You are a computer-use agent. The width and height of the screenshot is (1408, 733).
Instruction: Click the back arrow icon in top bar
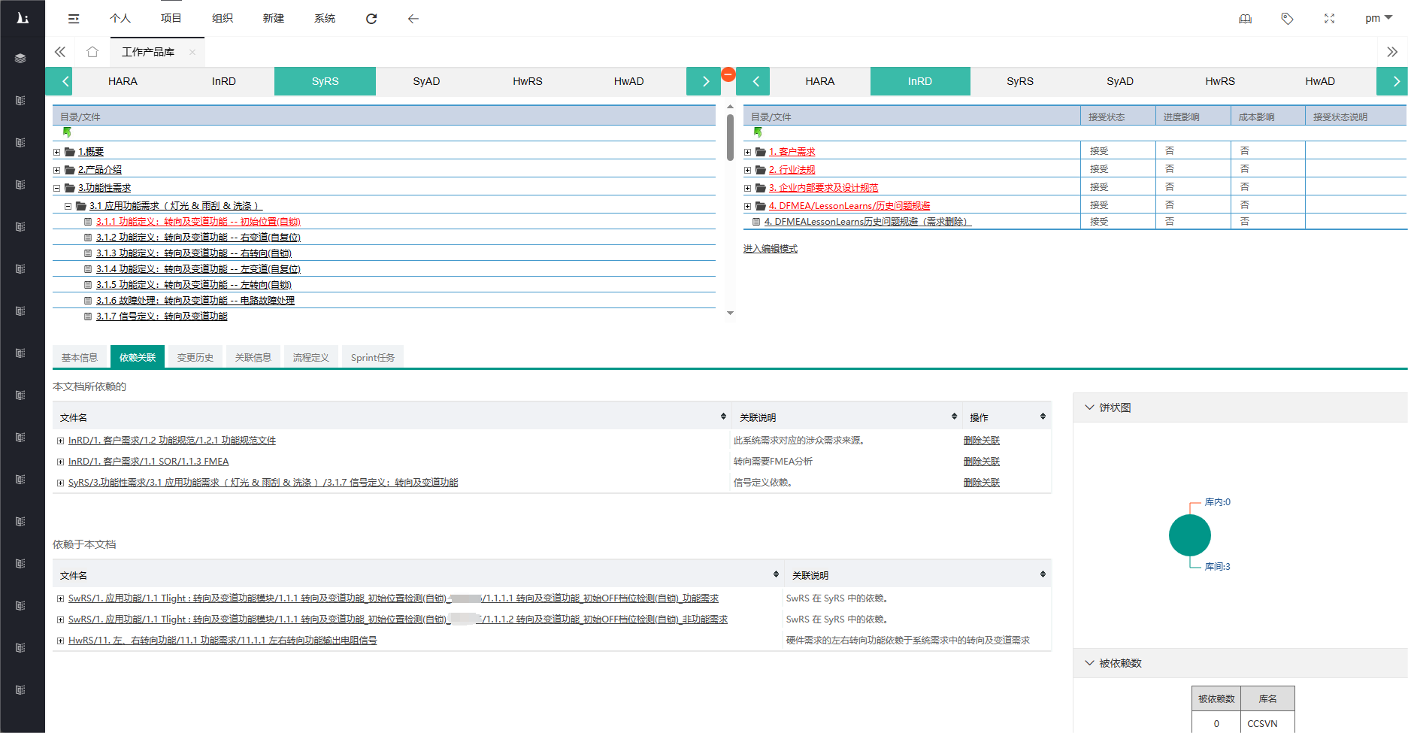click(413, 19)
